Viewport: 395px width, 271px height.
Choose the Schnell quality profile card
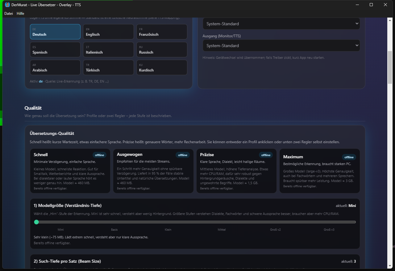point(70,171)
